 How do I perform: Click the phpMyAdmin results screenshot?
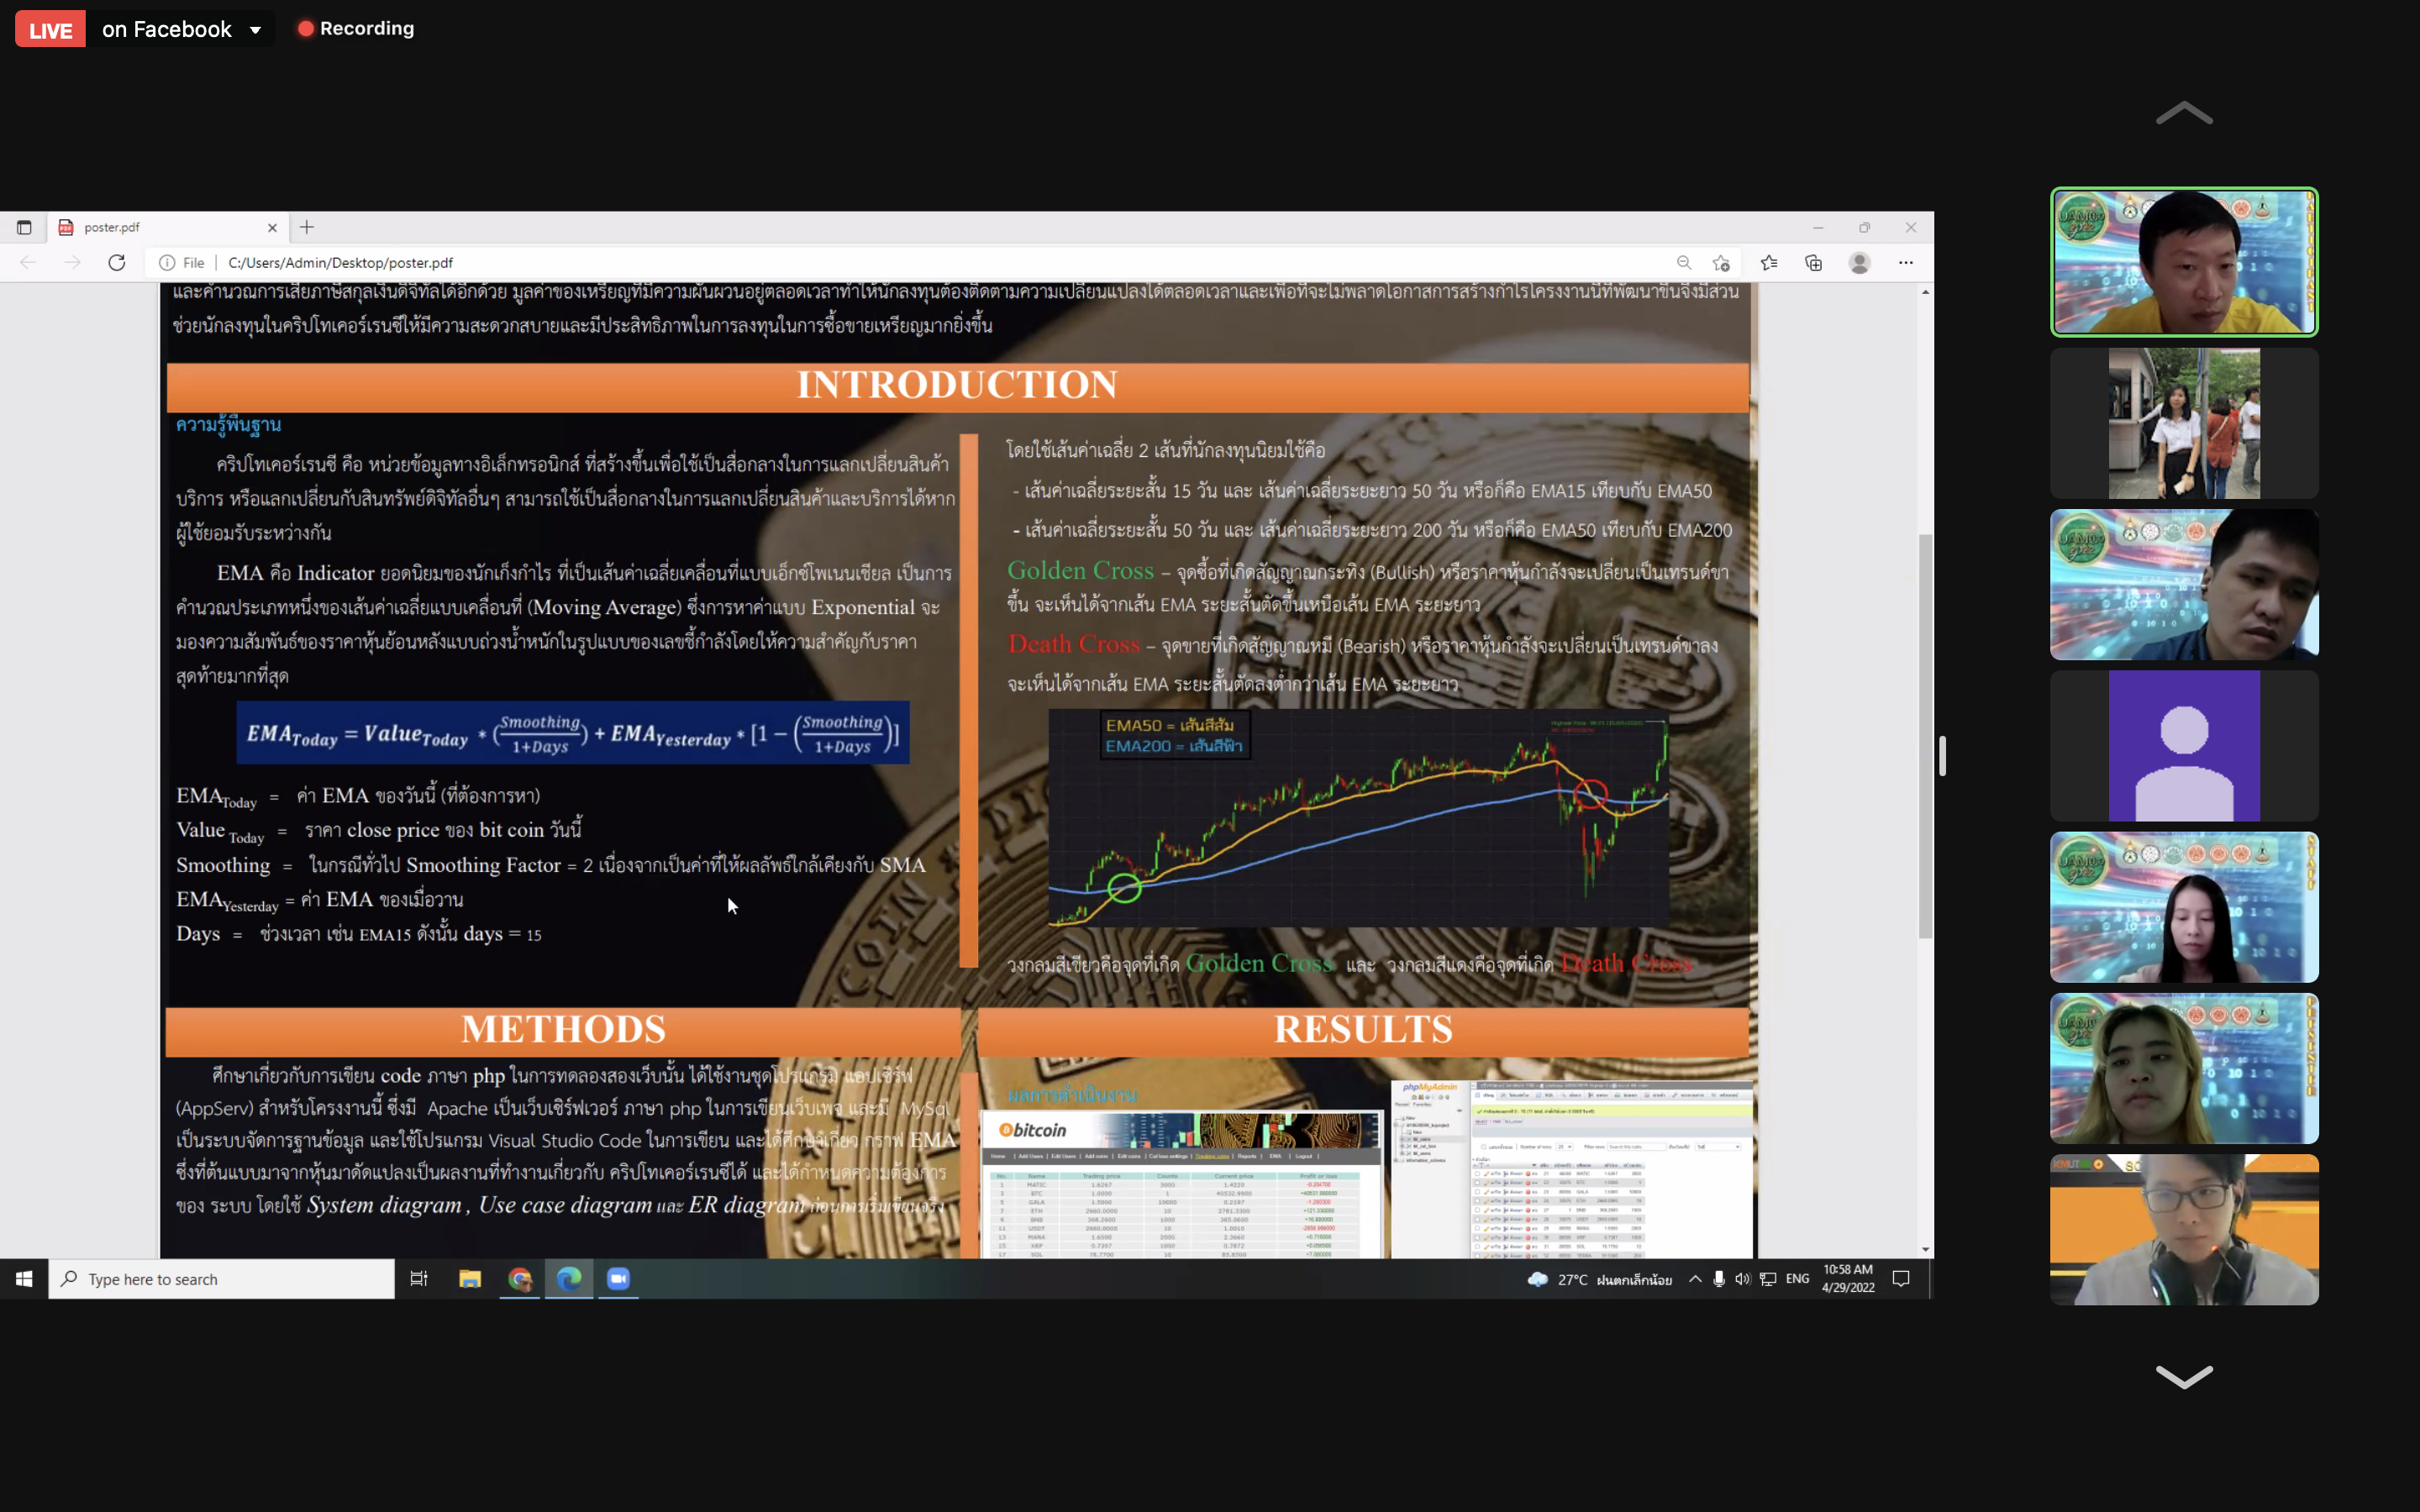tap(1571, 1169)
